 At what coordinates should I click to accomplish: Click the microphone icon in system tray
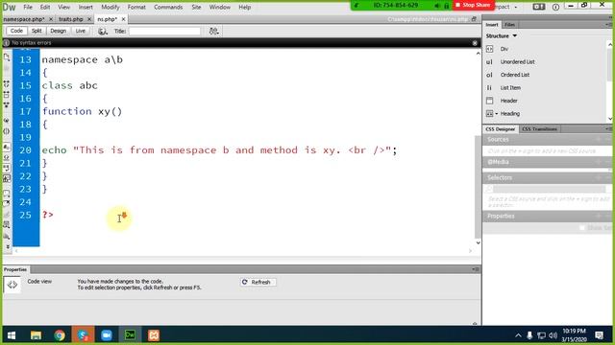pyautogui.click(x=529, y=335)
